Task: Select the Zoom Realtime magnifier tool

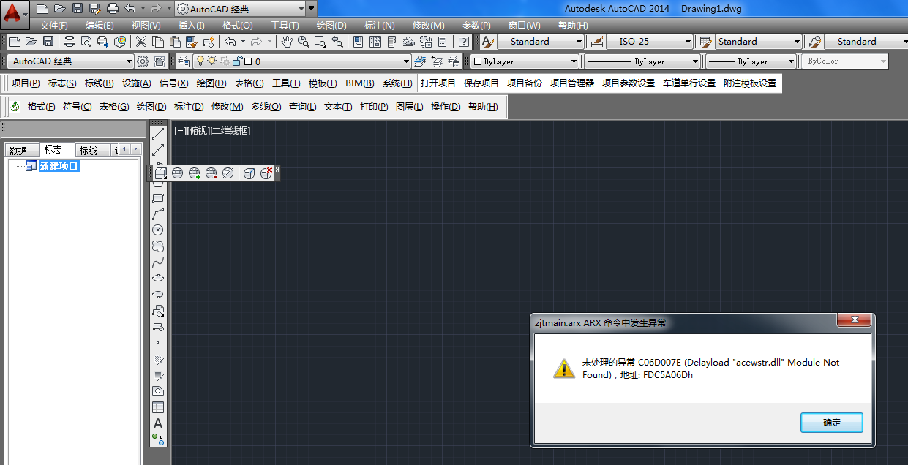Action: 303,42
